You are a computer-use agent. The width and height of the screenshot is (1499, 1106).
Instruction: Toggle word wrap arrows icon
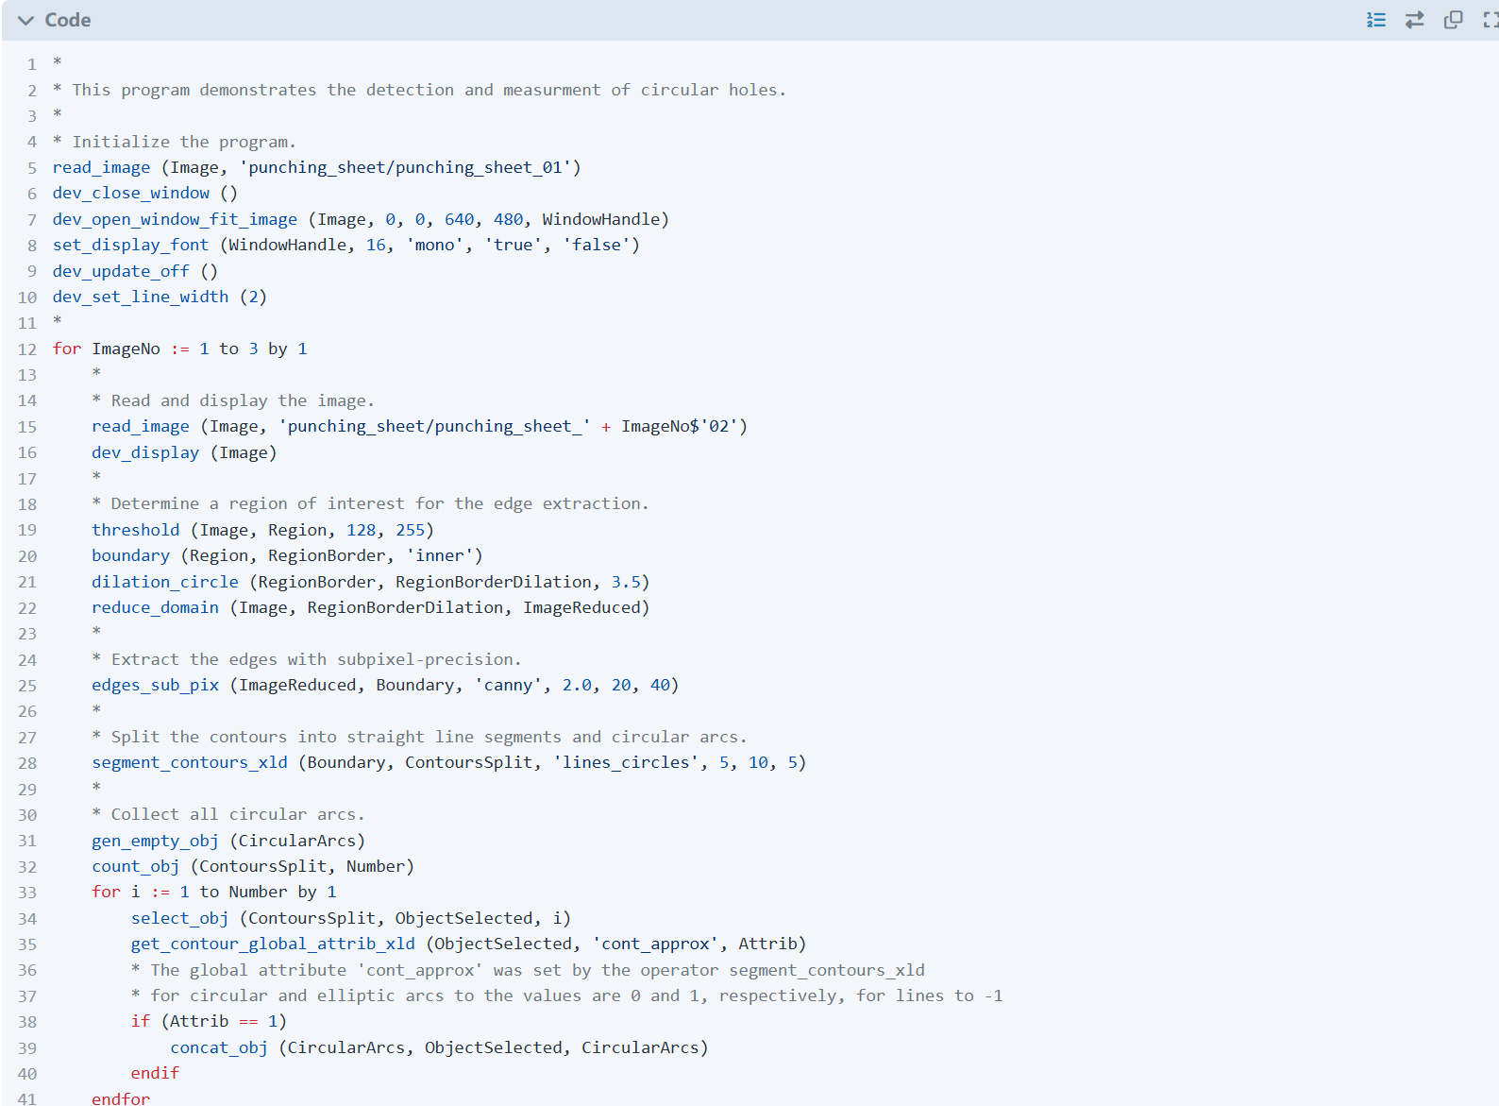pyautogui.click(x=1414, y=20)
